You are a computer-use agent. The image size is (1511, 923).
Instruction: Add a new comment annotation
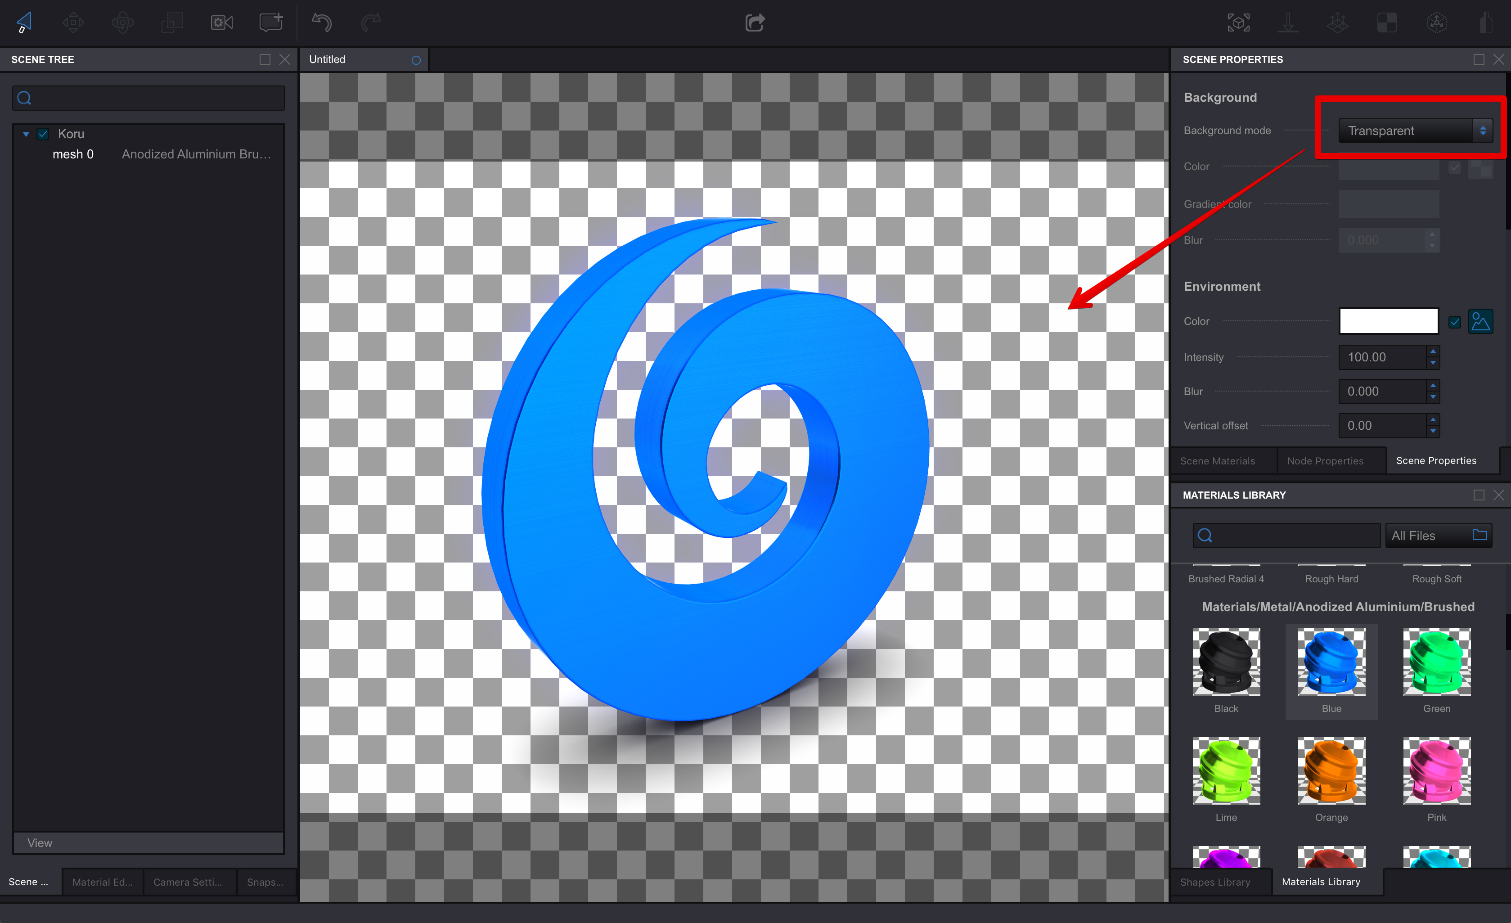pyautogui.click(x=270, y=22)
